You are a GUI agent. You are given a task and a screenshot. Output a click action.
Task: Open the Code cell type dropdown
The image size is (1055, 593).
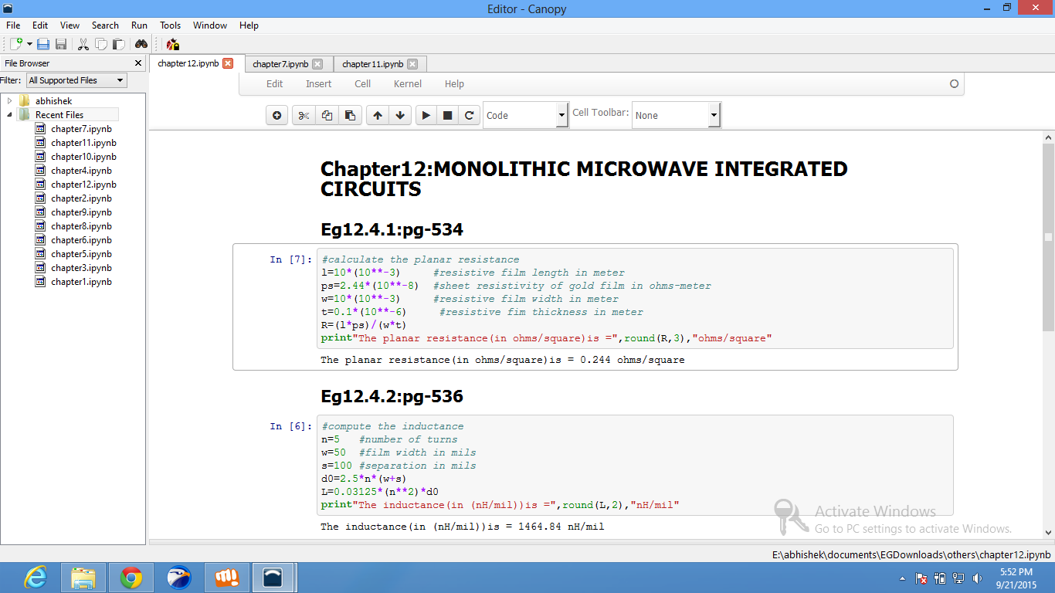(525, 116)
